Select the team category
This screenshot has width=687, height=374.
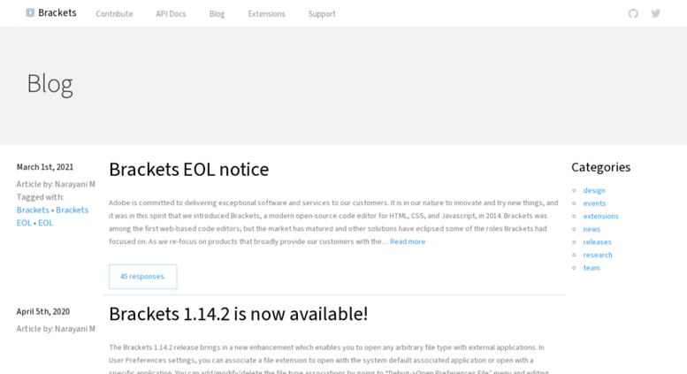tap(592, 268)
